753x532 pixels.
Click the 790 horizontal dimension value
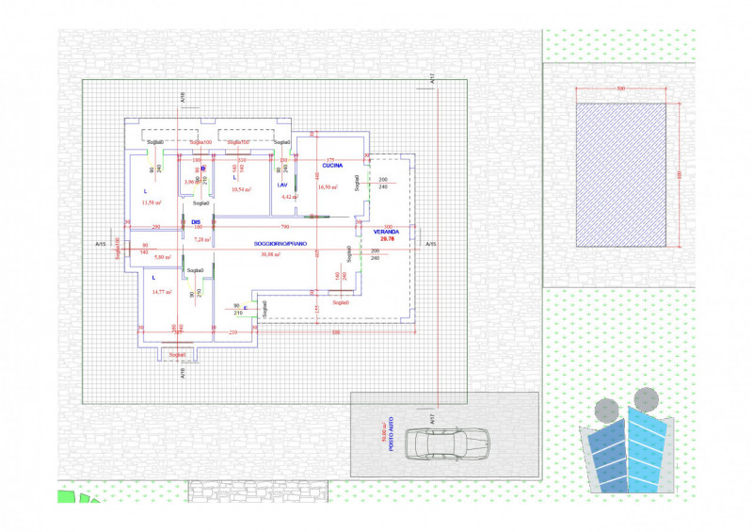282,227
